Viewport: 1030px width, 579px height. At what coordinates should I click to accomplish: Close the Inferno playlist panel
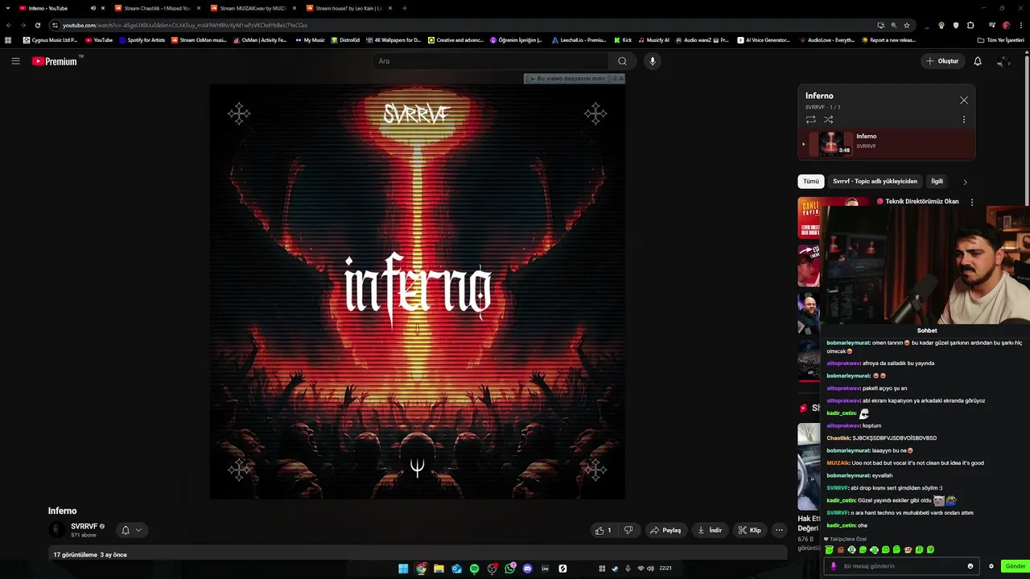pos(964,101)
